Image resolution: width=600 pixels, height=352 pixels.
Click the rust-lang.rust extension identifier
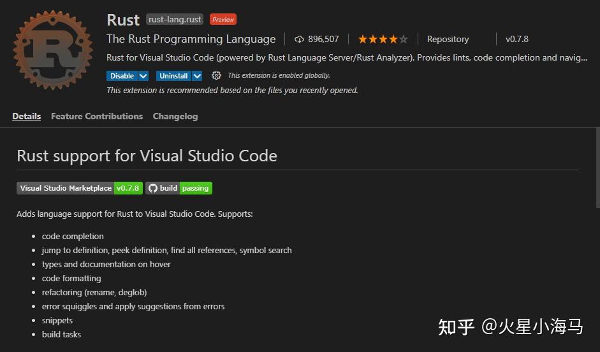[175, 20]
